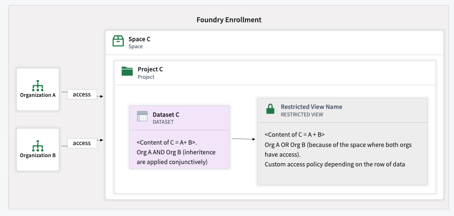Image resolution: width=454 pixels, height=216 pixels.
Task: Click the Organization A label text
Action: tap(38, 95)
